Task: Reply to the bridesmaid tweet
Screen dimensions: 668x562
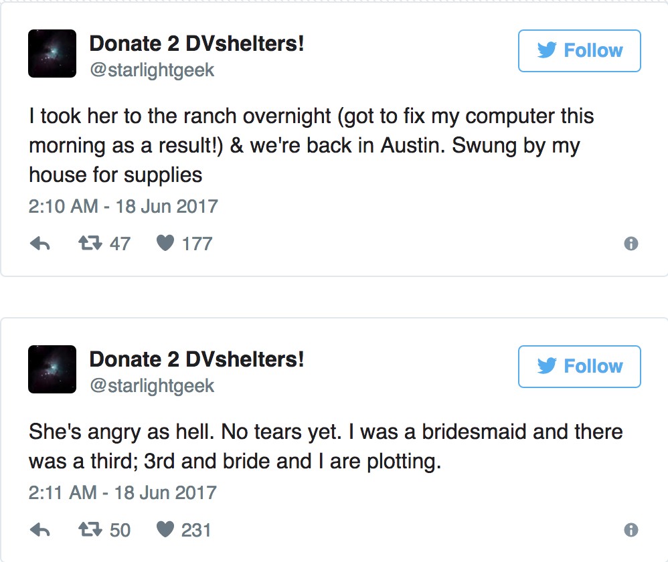Action: [40, 531]
